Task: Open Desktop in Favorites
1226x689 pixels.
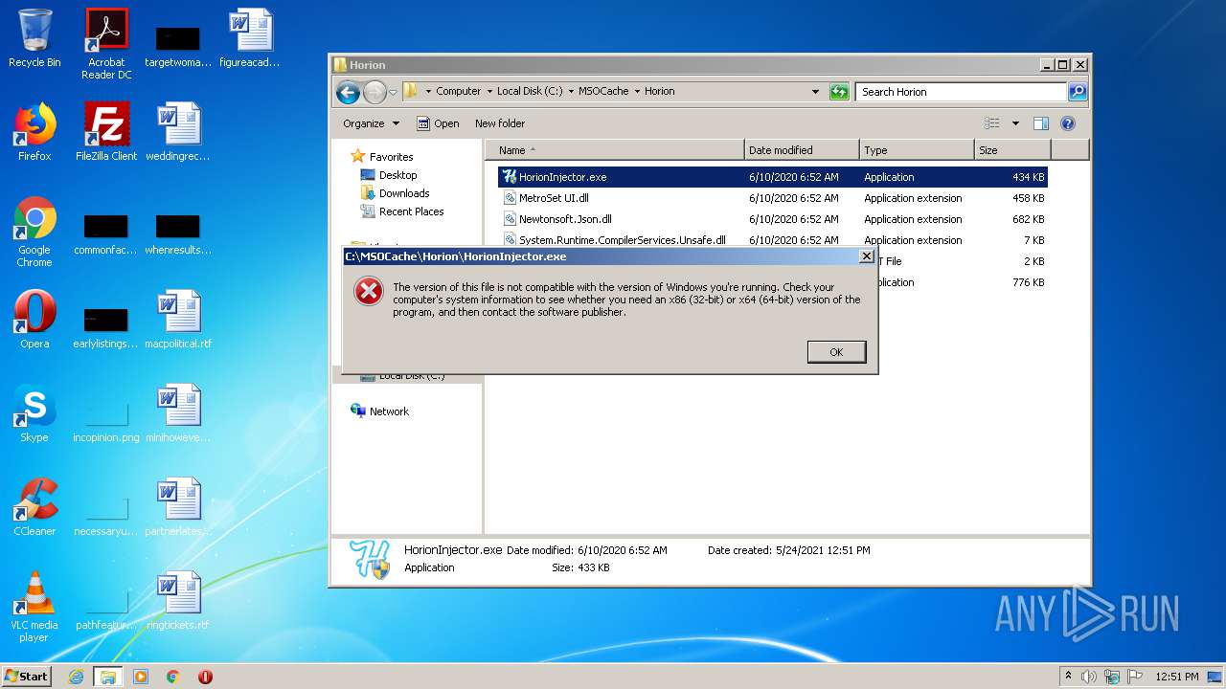Action: point(389,175)
